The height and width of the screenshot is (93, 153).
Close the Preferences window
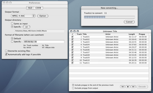coord(4,3)
